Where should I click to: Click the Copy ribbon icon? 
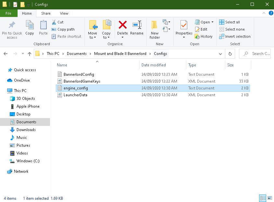(30, 28)
